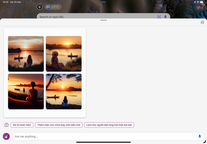Open the 33°C weather widget

pyautogui.click(x=53, y=7)
